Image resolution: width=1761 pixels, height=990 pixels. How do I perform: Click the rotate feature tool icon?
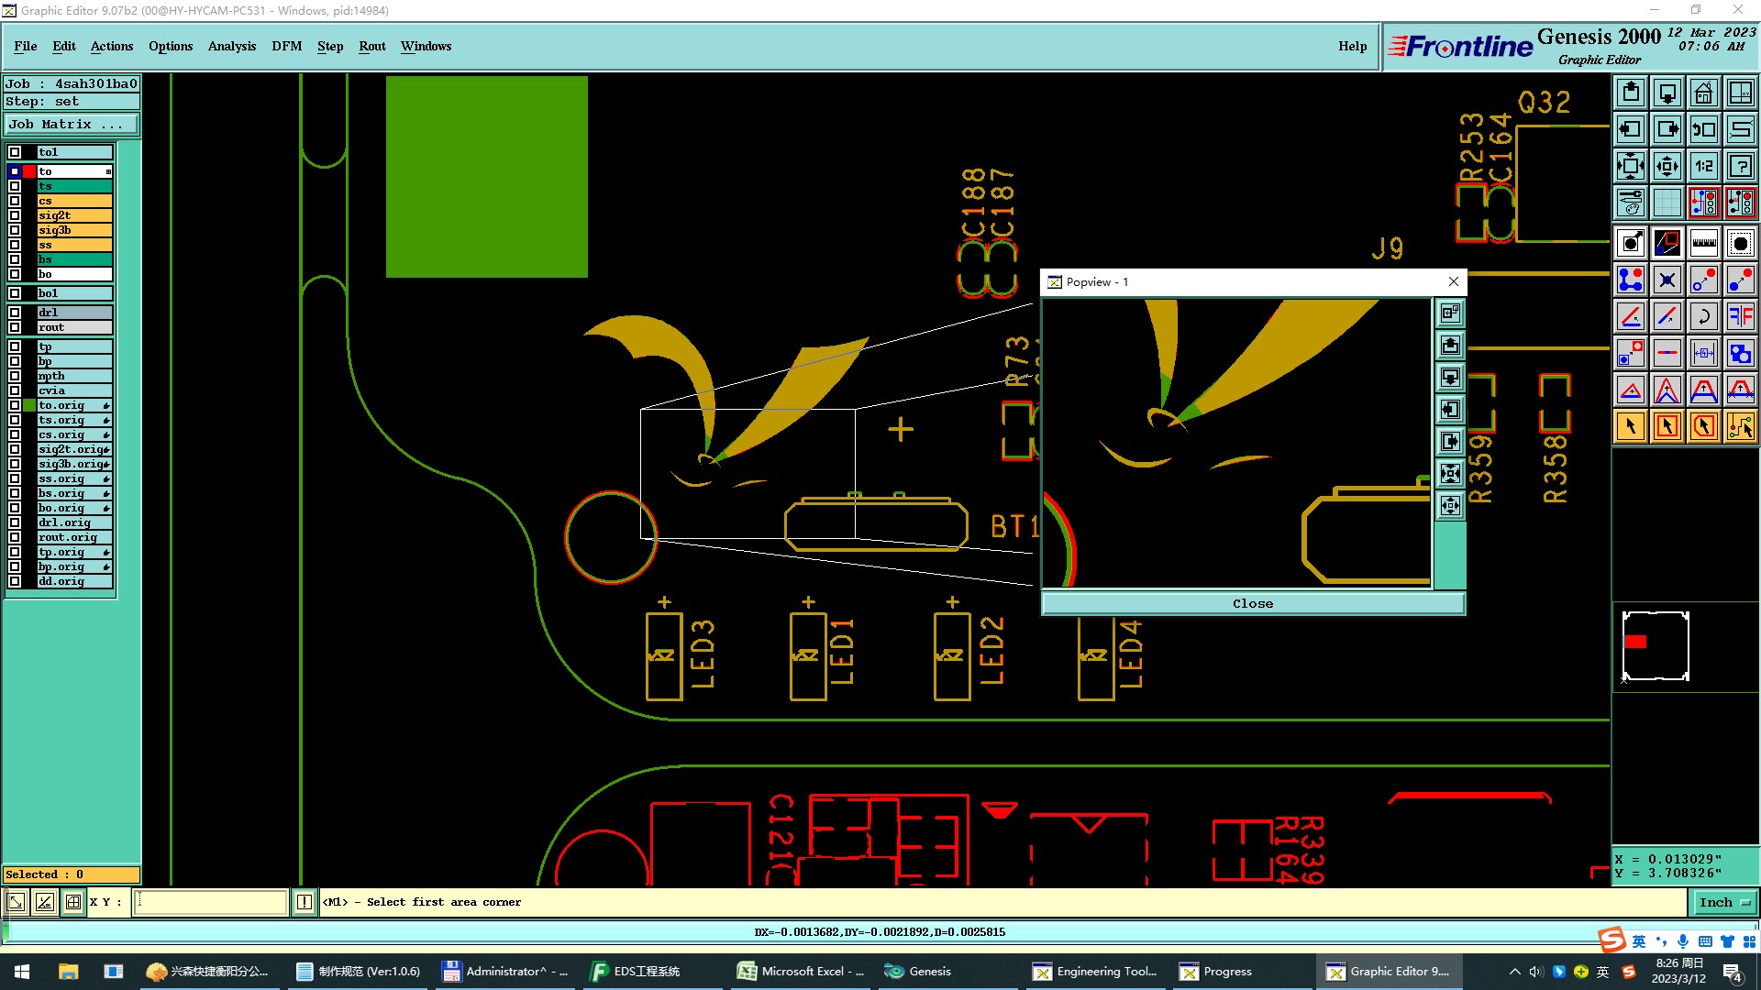[1703, 316]
